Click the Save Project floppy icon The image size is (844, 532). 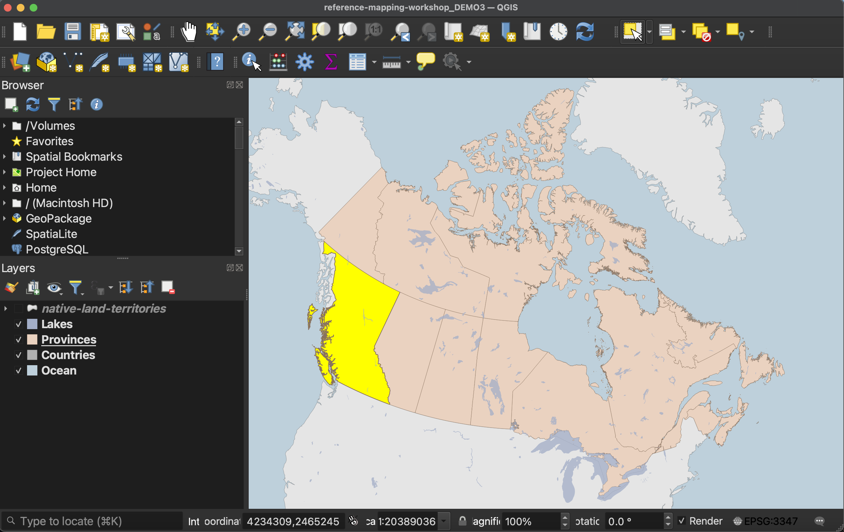pyautogui.click(x=72, y=32)
